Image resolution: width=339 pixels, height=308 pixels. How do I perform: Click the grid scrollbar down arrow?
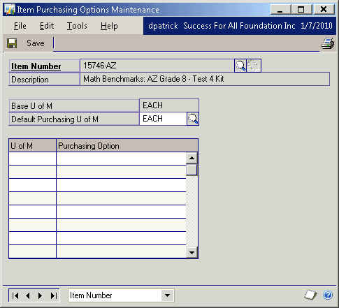[x=192, y=252]
